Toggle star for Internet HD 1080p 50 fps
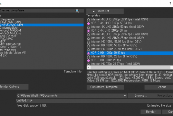 [88, 46]
